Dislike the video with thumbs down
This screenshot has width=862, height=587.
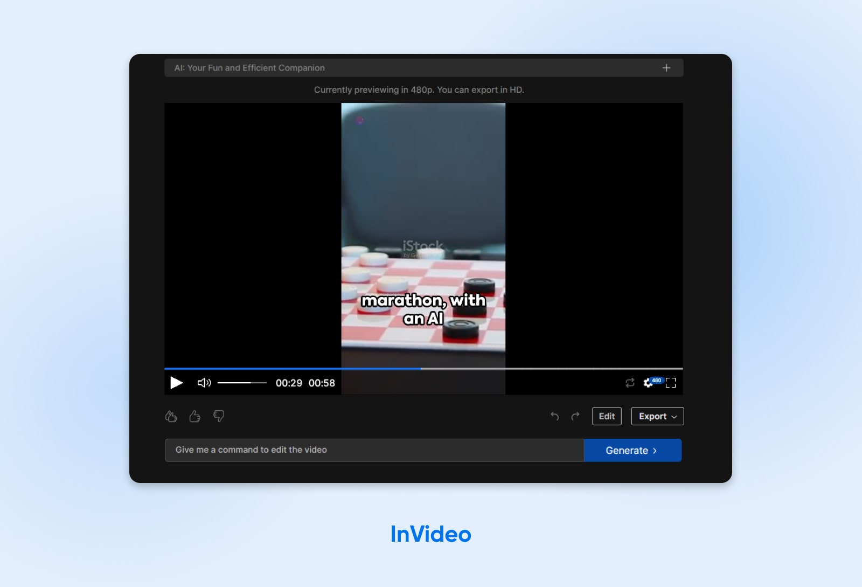(x=219, y=416)
